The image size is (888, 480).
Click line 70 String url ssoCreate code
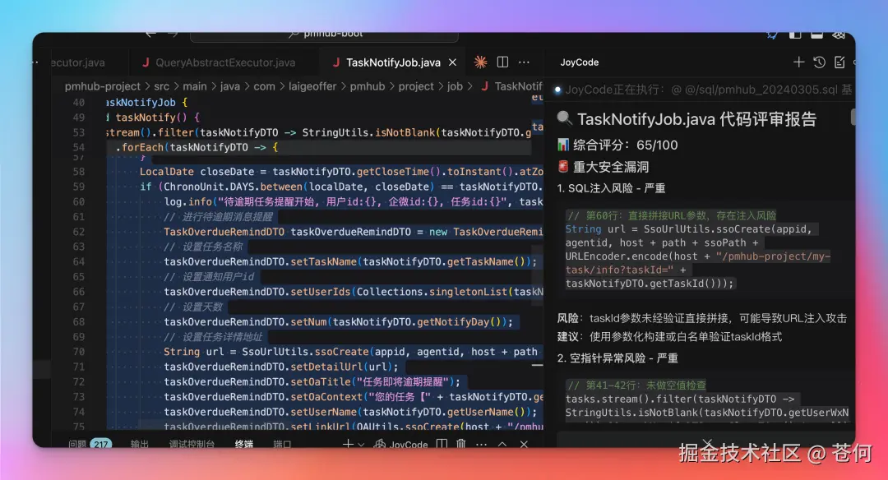350,352
